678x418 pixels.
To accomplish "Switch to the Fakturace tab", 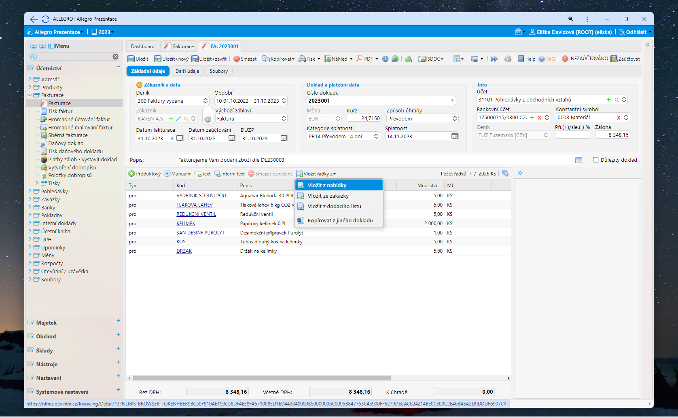I will tap(179, 46).
